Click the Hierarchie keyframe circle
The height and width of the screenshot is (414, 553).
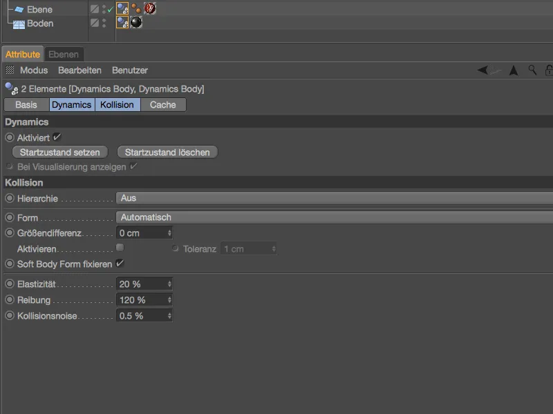10,198
